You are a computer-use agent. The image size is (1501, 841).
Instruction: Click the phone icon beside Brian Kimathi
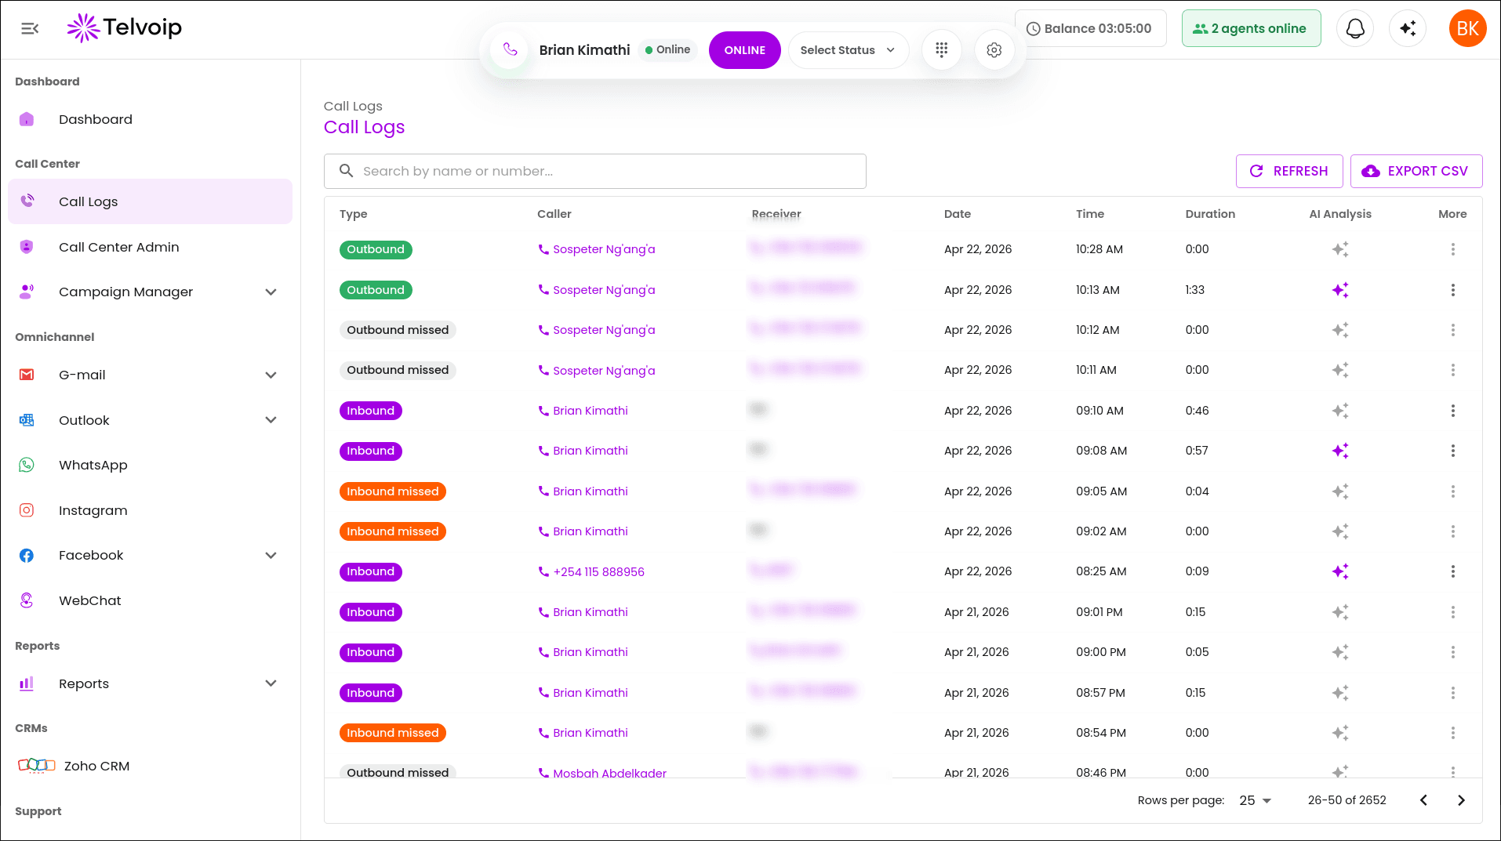[510, 49]
